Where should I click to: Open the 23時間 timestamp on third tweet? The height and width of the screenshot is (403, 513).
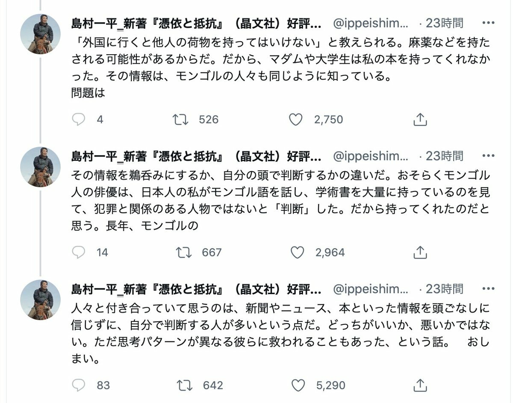444,289
